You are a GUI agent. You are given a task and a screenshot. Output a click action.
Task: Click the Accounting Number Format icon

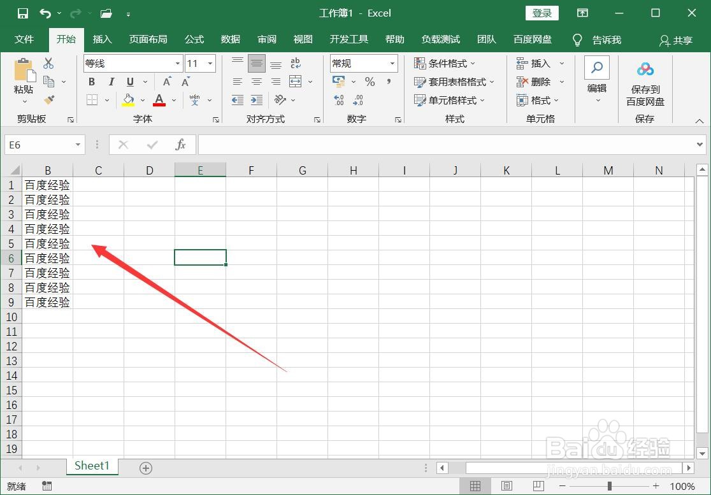point(339,82)
